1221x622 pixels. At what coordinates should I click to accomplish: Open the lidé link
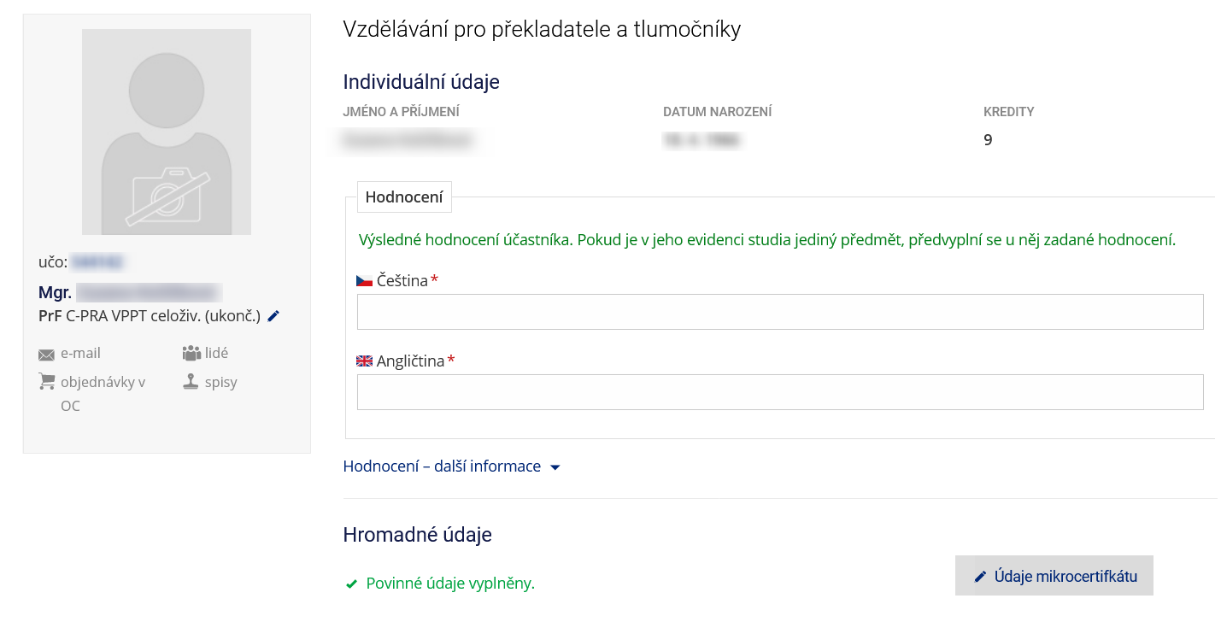point(216,353)
